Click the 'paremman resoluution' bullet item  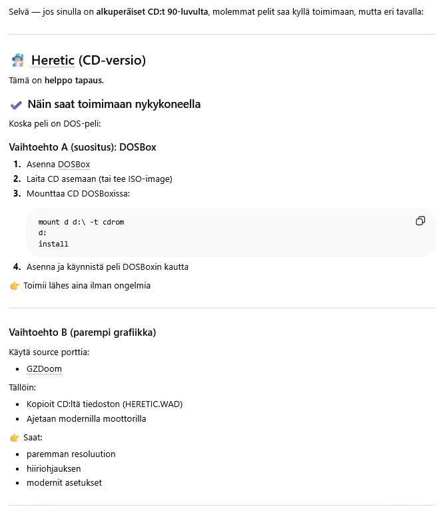[x=71, y=454]
